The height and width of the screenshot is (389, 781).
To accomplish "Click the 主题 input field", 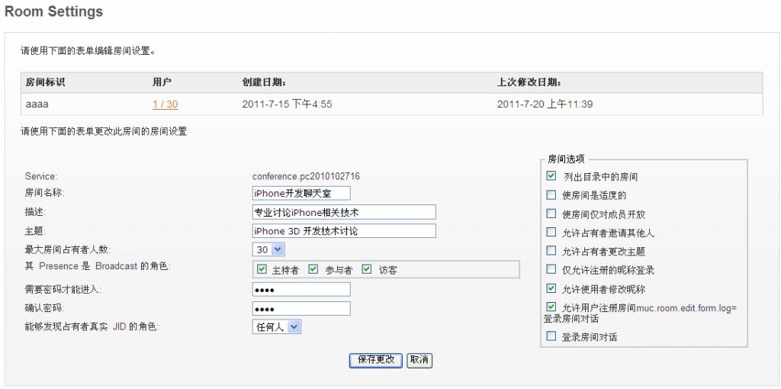I will [343, 230].
